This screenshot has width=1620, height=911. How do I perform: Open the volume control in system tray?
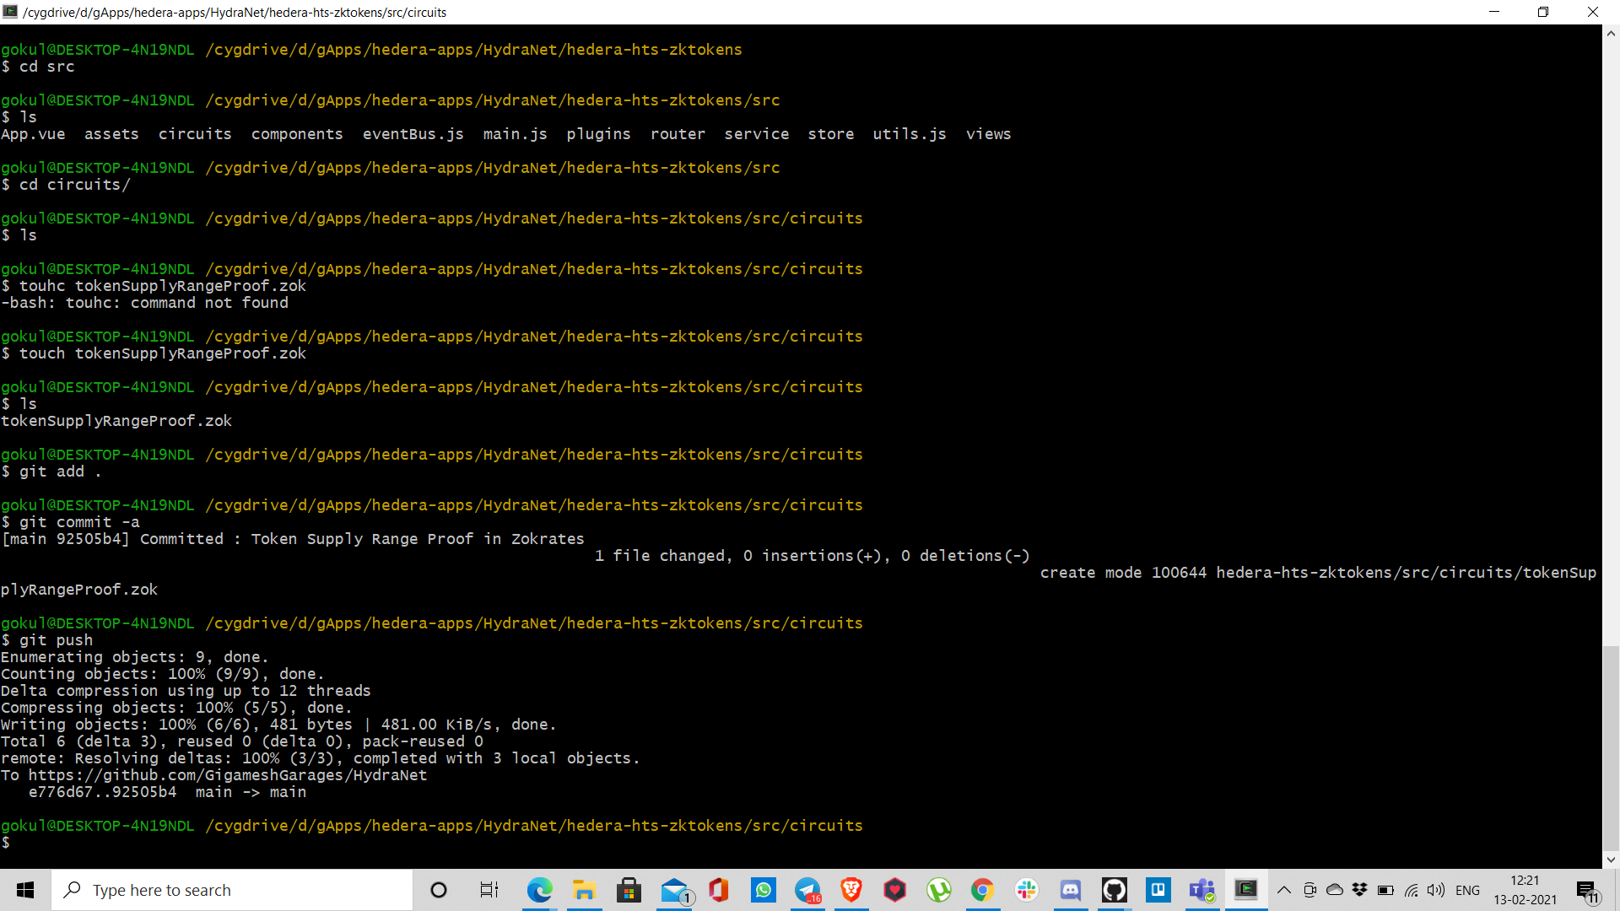click(x=1436, y=890)
